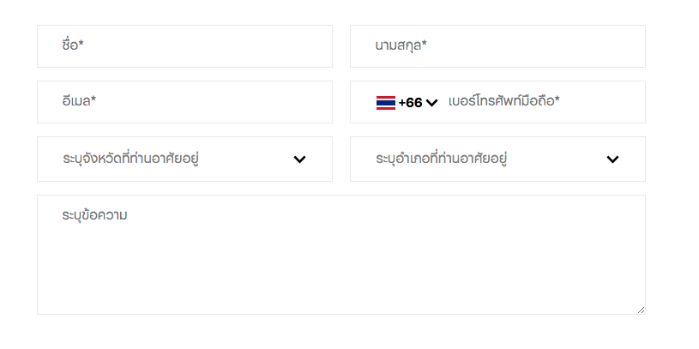Viewport: 699px width, 349px height.
Task: Open the country code arrow beside +66
Action: click(431, 103)
